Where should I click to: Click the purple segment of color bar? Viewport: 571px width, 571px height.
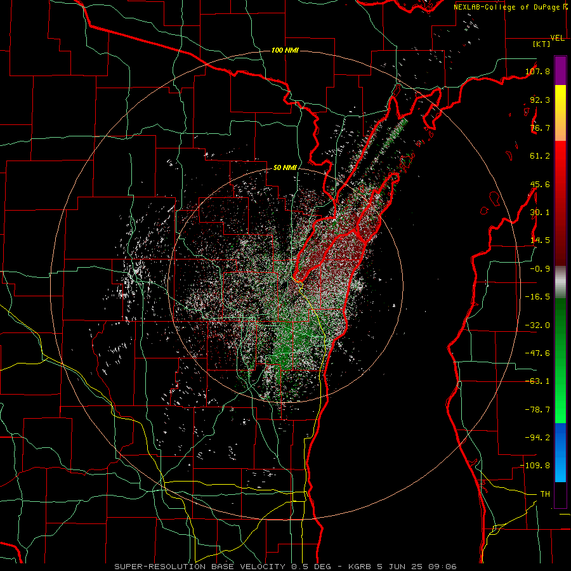tap(560, 70)
